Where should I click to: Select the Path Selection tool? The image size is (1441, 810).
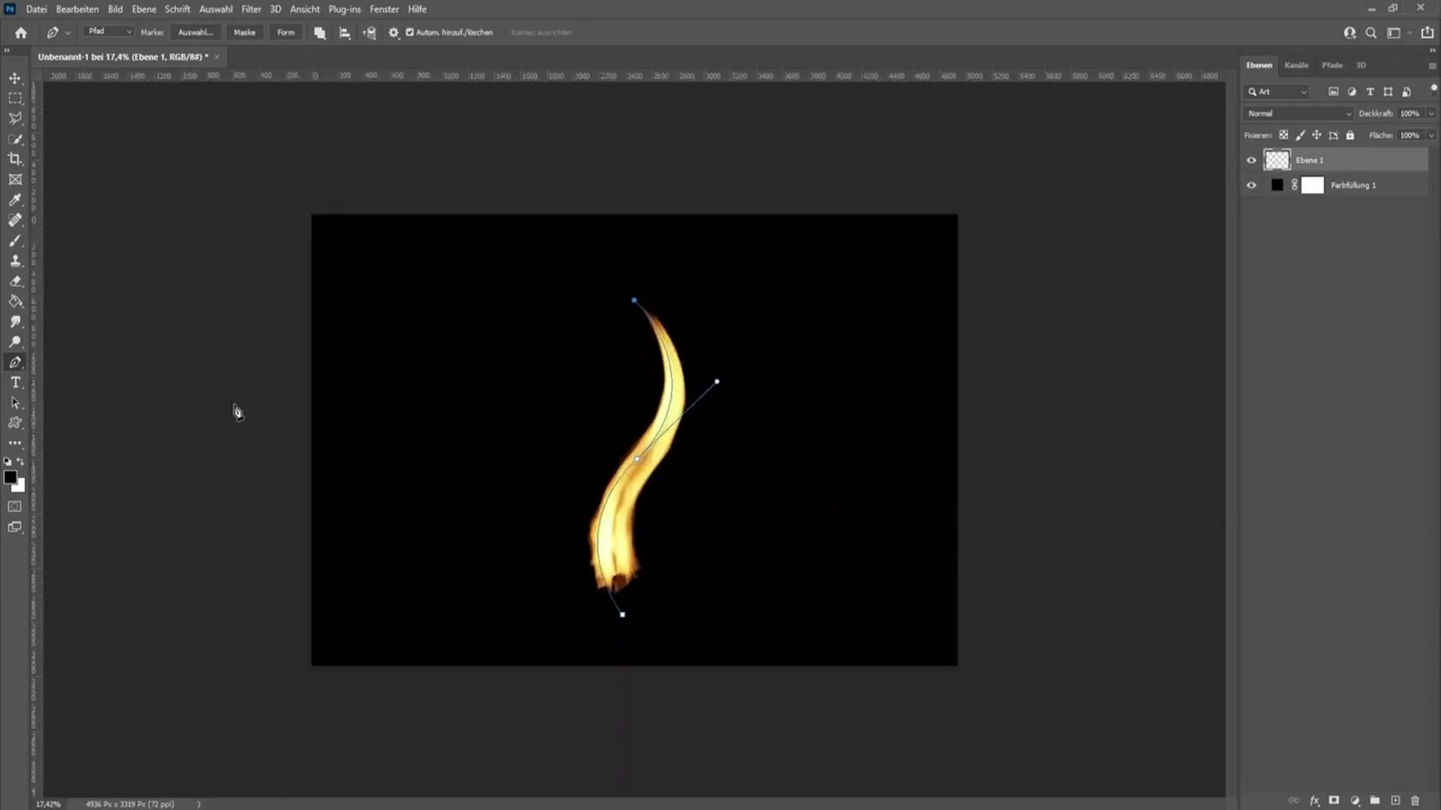[x=15, y=403]
